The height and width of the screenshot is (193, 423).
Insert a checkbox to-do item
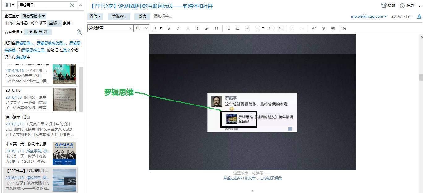[247, 28]
